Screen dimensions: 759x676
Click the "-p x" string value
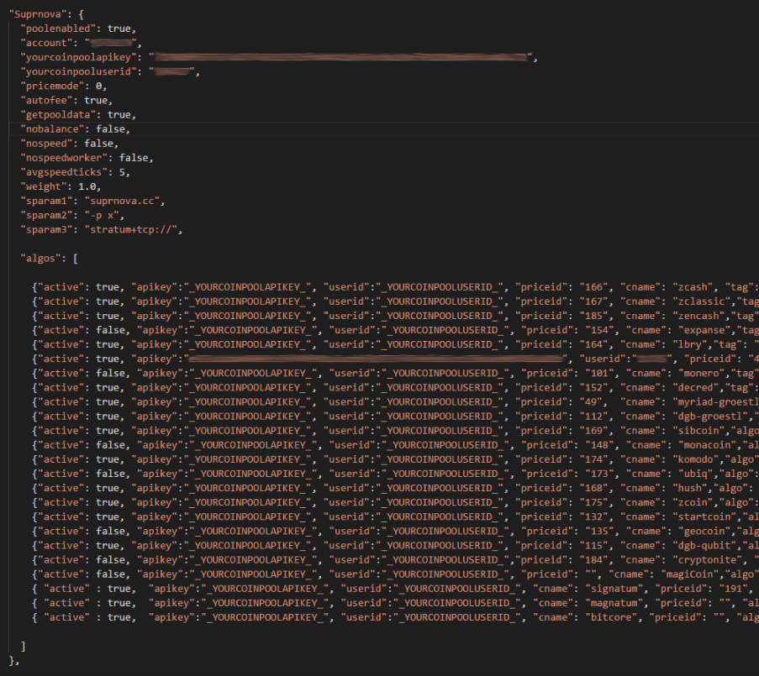tap(102, 215)
